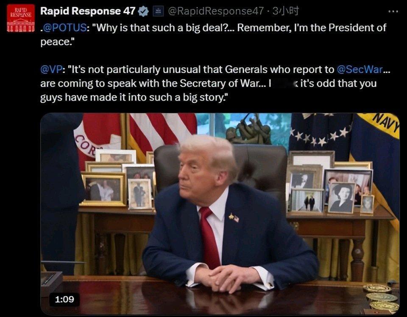407x317 pixels.
Task: Follow the @SecWar mention link
Action: click(x=360, y=69)
